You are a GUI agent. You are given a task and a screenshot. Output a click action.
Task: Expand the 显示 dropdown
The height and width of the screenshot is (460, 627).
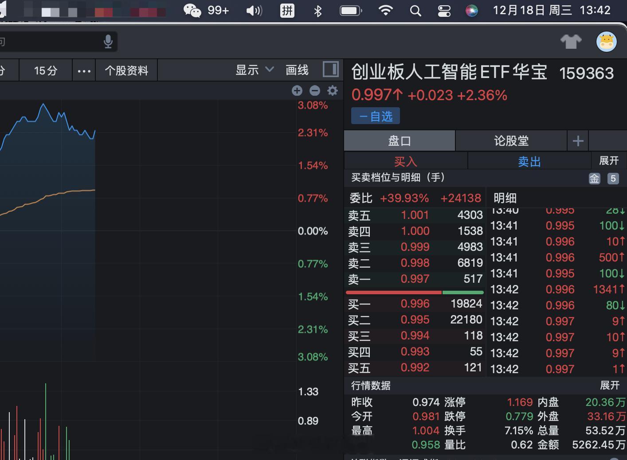[x=255, y=70]
